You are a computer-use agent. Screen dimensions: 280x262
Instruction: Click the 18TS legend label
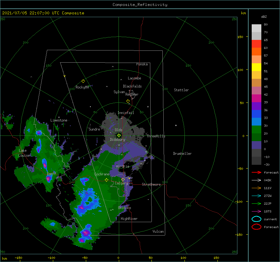[268, 212]
